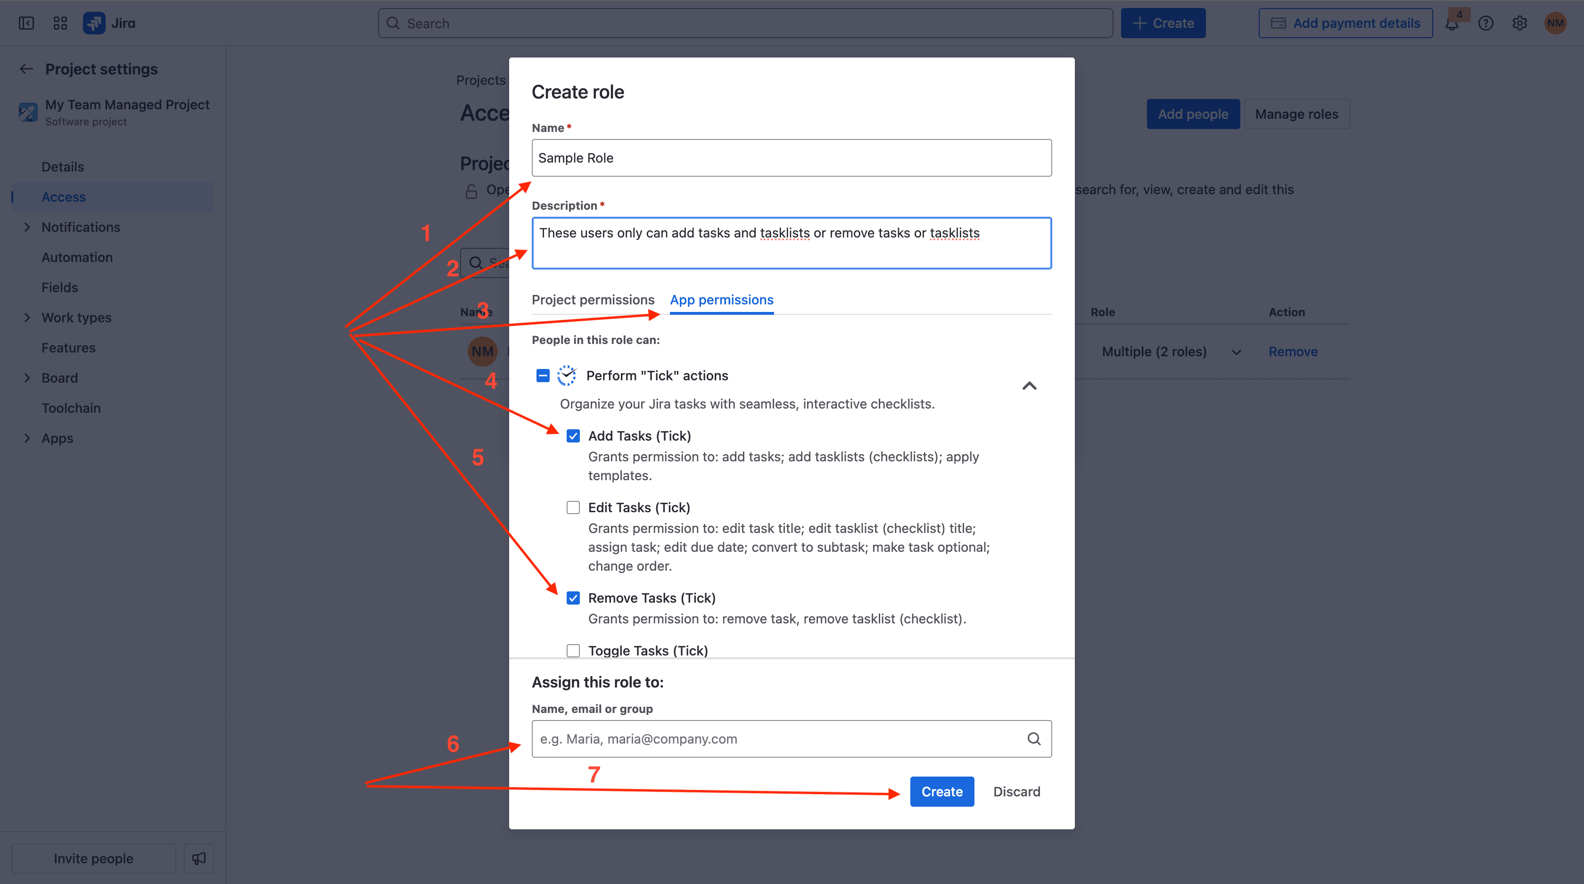Click the role Name field
1584x884 pixels.
coord(792,158)
